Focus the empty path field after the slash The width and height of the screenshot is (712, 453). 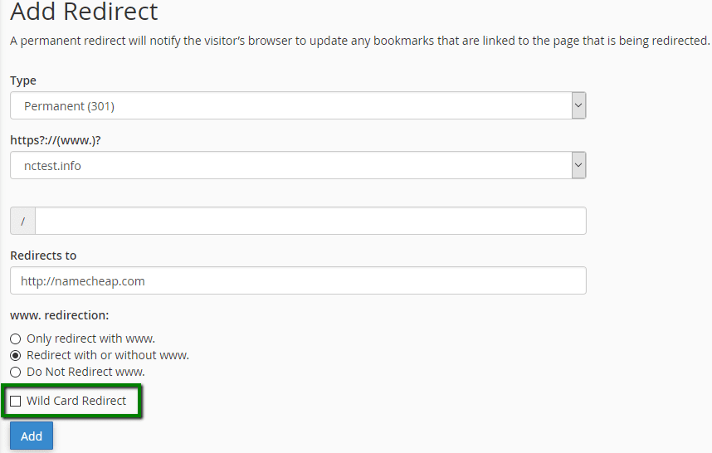coord(310,221)
